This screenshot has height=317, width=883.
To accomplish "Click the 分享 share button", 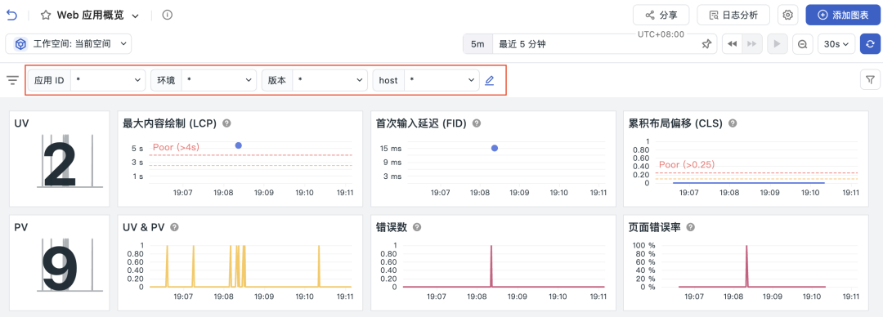I will click(661, 16).
